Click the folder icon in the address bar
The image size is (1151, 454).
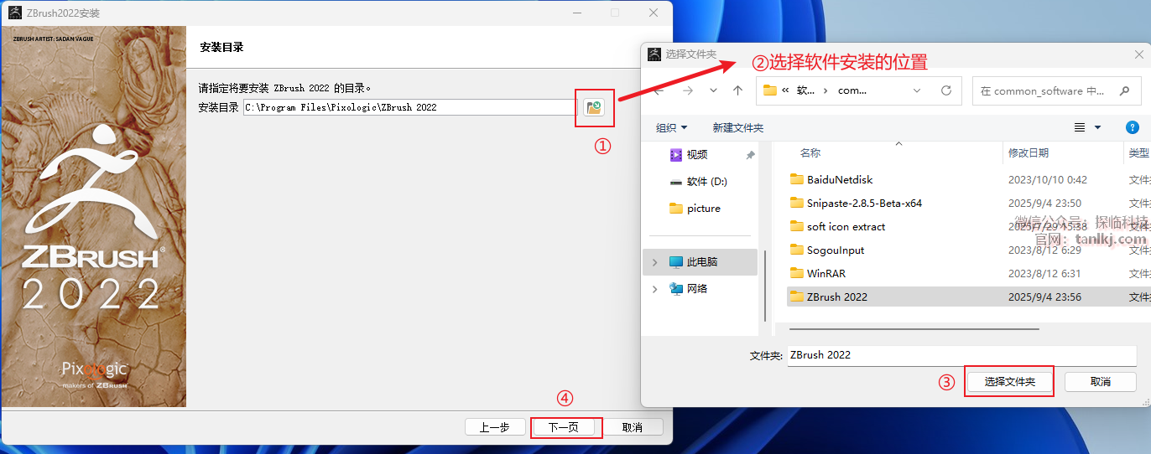(x=770, y=90)
